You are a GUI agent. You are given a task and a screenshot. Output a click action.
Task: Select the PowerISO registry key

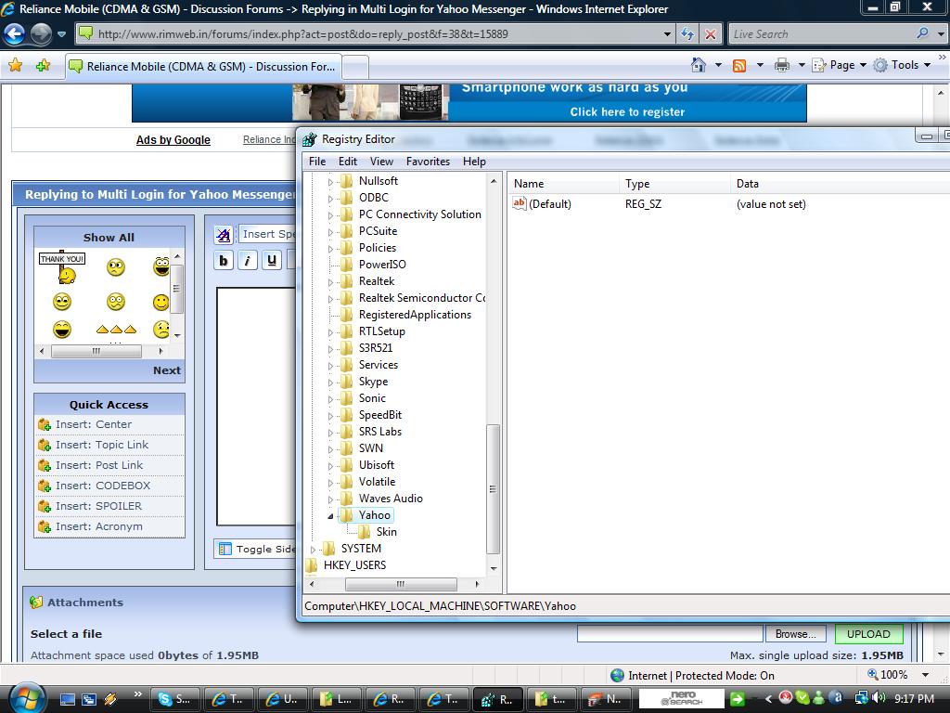click(382, 265)
